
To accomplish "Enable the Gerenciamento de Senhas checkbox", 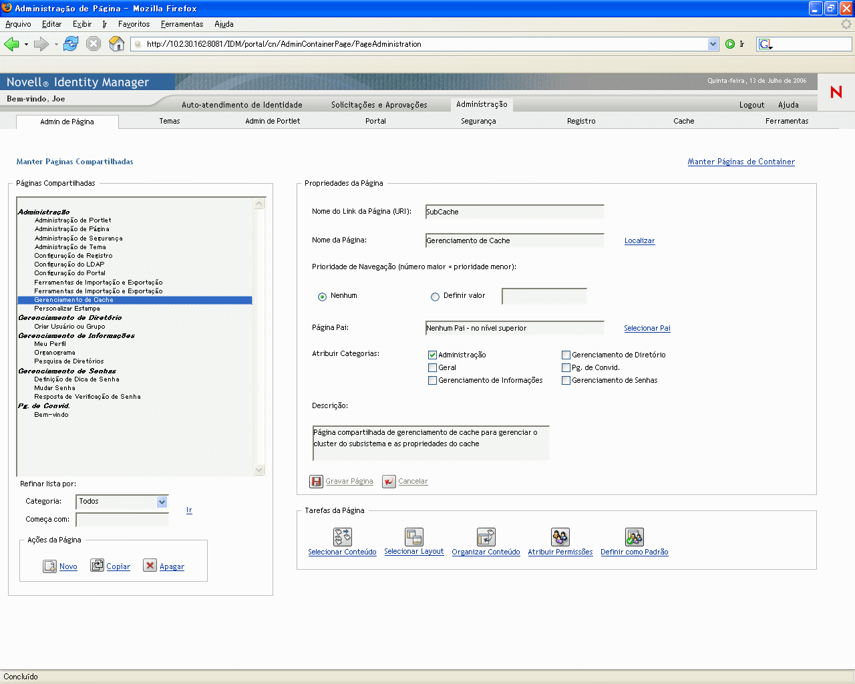I will [x=566, y=381].
